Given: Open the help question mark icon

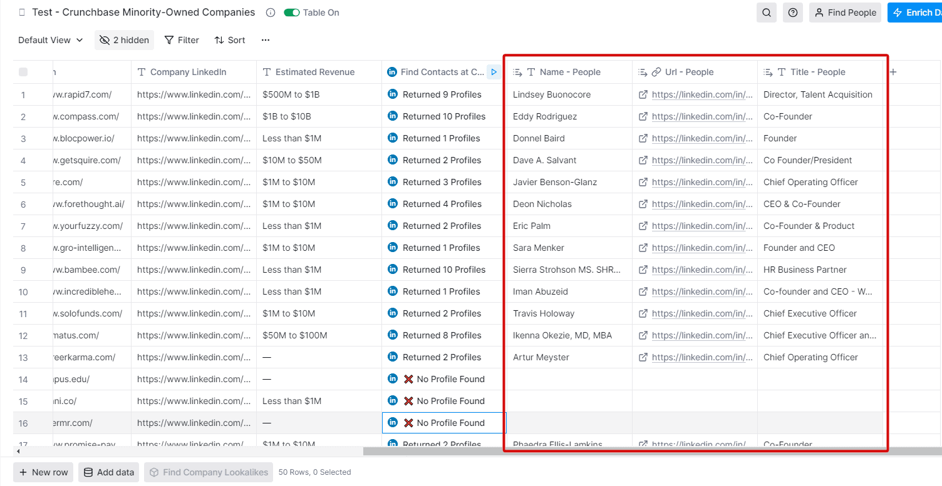Looking at the screenshot, I should [x=793, y=13].
